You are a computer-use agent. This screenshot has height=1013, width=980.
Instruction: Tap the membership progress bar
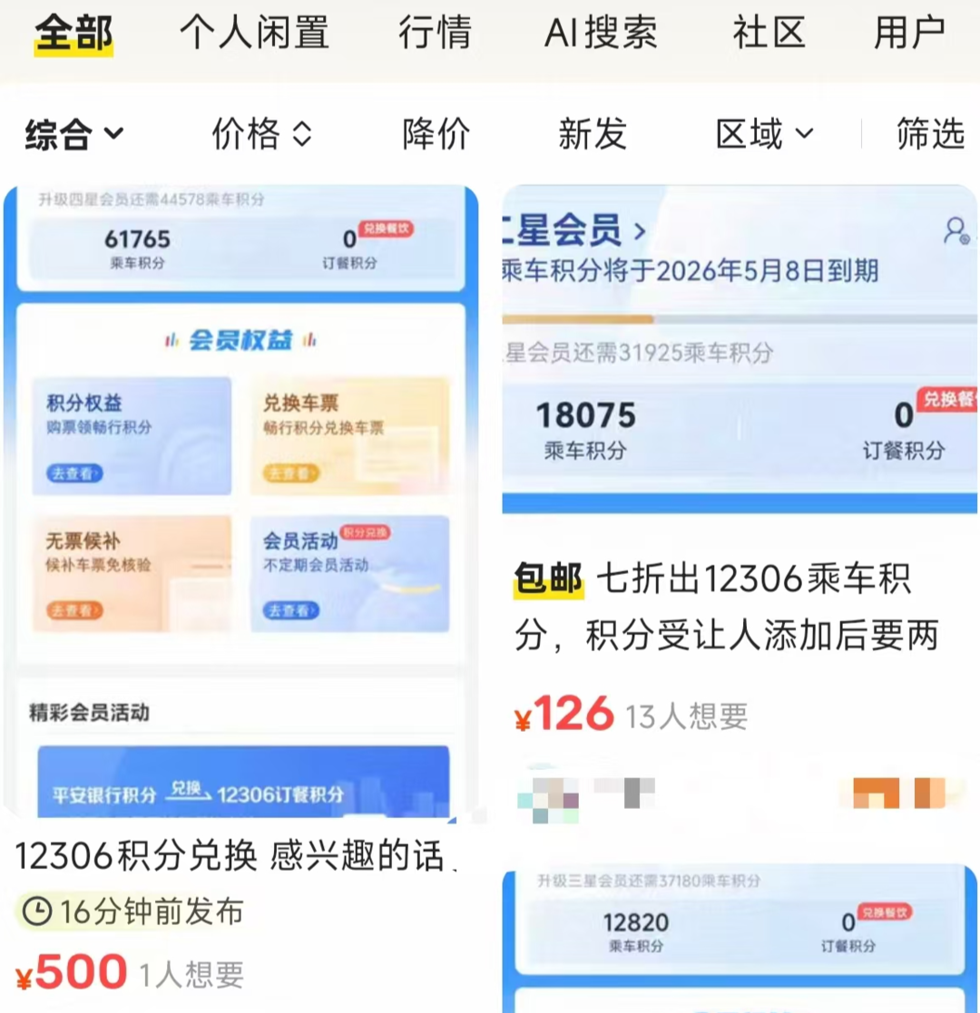pos(740,319)
